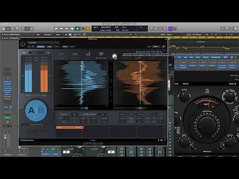Click the 4/4 time signature in LCD
Viewport: 239px width, 179px height.
(117, 27)
